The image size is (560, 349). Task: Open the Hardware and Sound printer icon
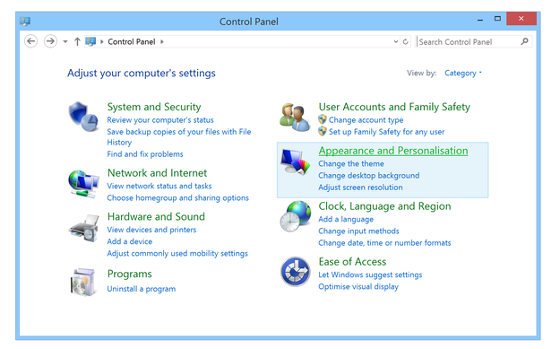click(84, 228)
